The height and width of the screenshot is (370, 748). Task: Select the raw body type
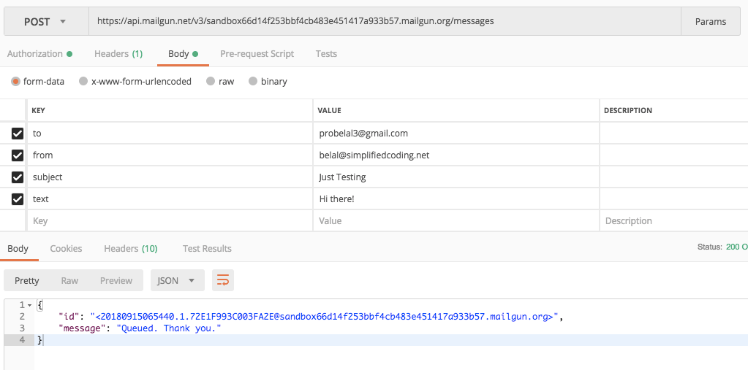tap(211, 82)
